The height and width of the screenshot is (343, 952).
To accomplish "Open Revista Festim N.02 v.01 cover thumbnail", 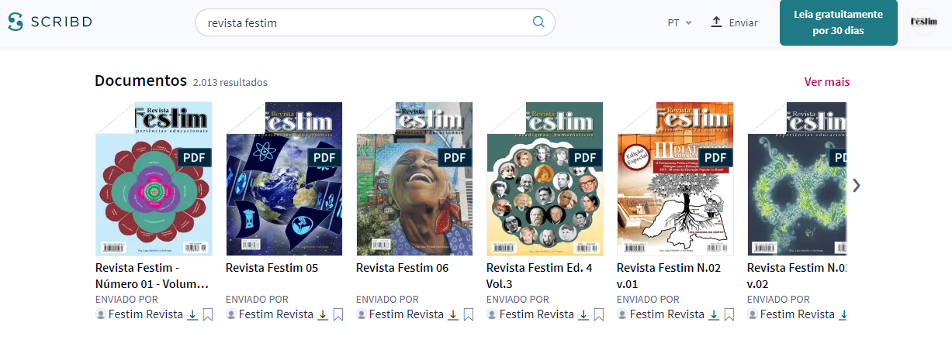I will pyautogui.click(x=675, y=179).
